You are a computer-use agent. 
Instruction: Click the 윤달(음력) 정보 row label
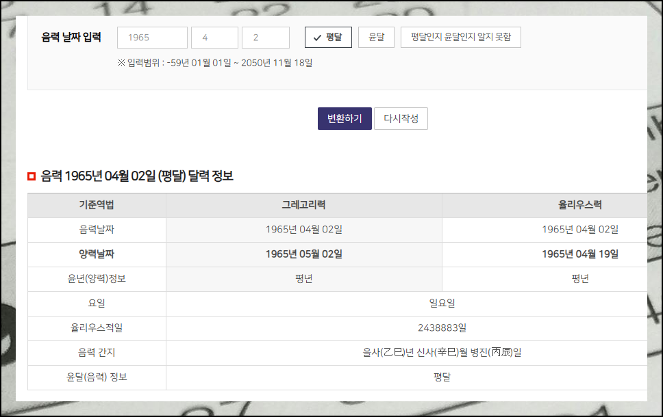coord(97,377)
